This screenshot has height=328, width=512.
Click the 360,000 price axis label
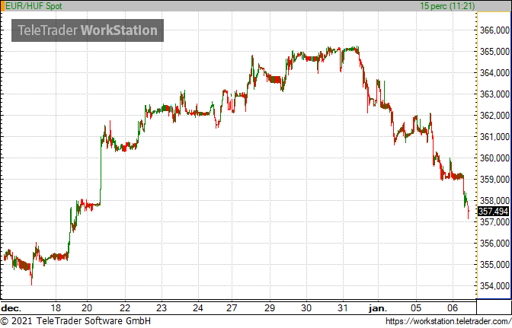click(494, 158)
